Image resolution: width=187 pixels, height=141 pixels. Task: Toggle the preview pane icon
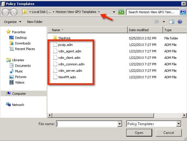click(x=172, y=22)
